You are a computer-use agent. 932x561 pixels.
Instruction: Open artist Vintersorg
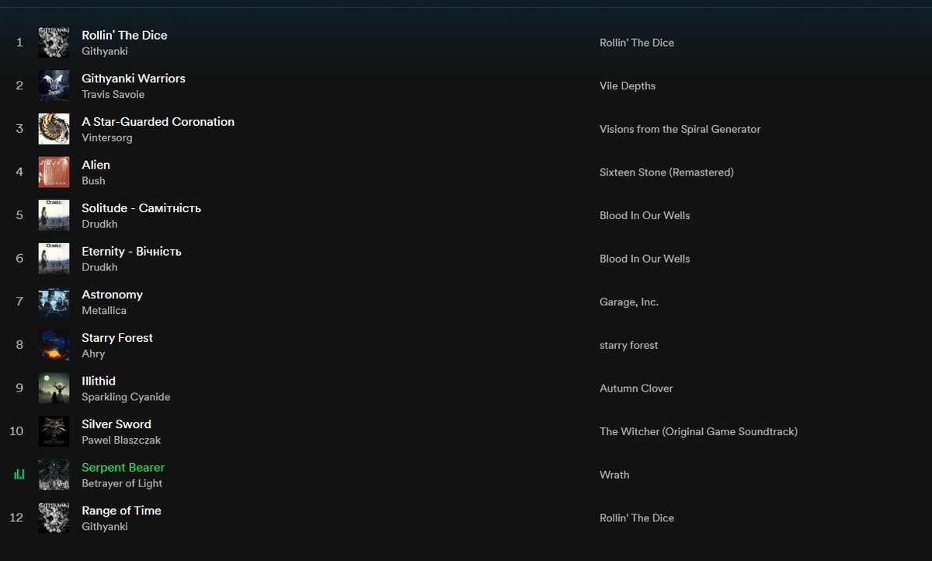point(107,138)
